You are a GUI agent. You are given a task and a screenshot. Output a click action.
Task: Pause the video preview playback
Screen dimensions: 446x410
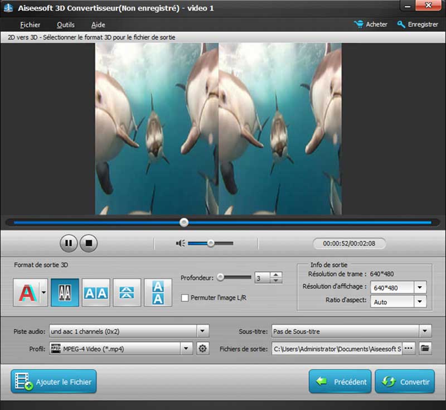[68, 243]
